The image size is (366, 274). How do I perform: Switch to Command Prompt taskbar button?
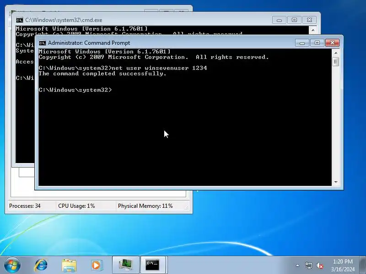(x=153, y=265)
